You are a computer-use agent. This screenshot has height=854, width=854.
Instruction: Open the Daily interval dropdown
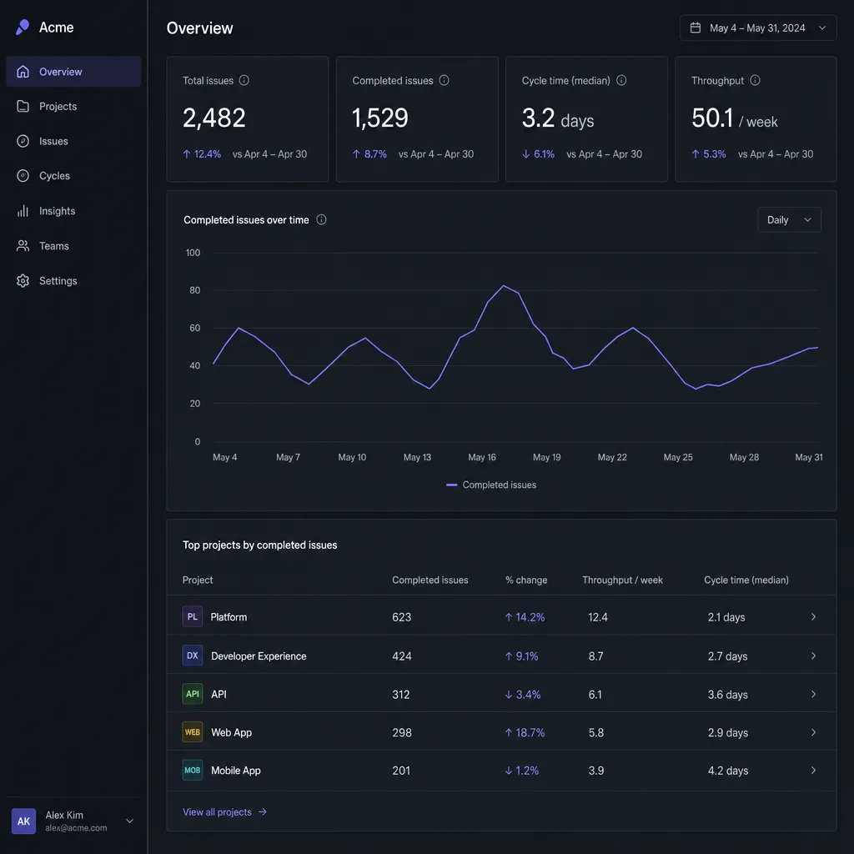pyautogui.click(x=789, y=219)
